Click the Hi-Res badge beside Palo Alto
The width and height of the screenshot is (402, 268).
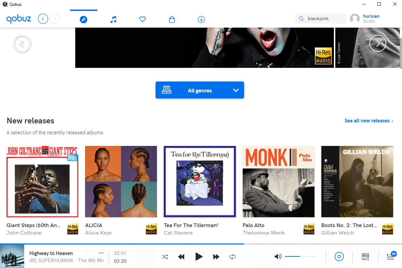click(309, 229)
